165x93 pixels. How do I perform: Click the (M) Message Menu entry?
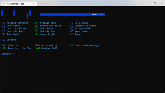coord(45,23)
